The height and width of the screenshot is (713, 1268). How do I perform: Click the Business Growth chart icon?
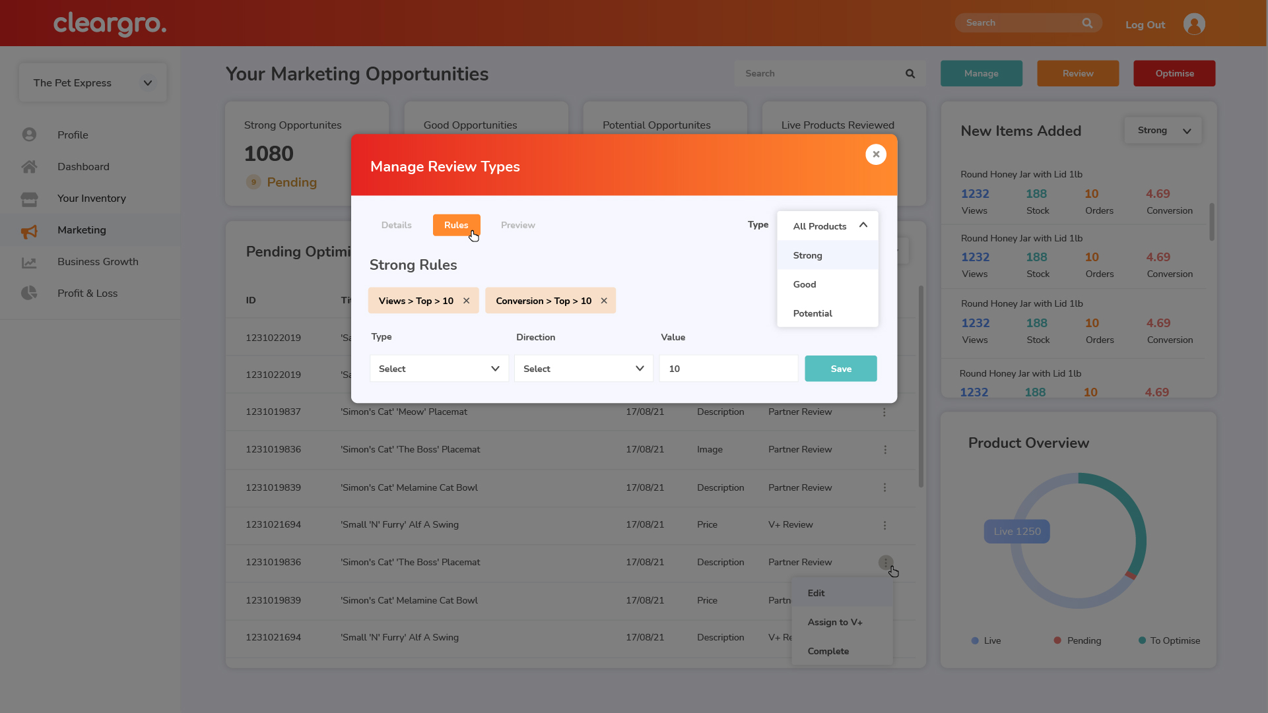tap(29, 263)
